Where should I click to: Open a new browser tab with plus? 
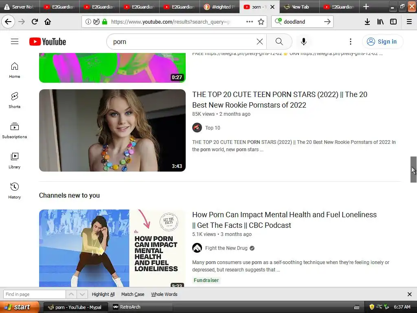[366, 7]
